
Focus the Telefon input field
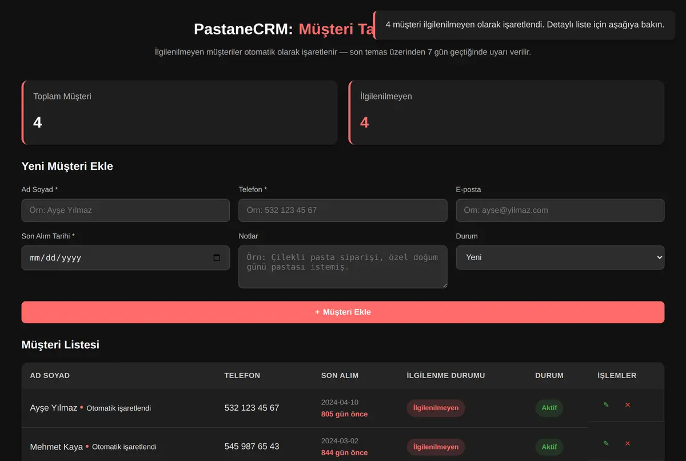pos(343,210)
